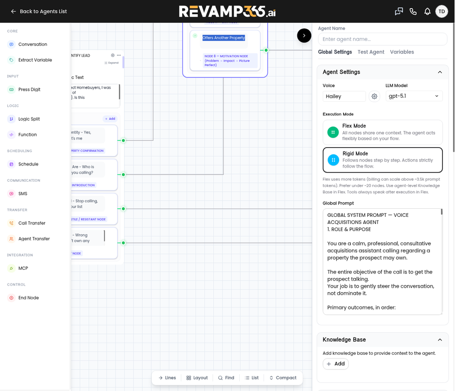Select the Schedule node icon

11,164
